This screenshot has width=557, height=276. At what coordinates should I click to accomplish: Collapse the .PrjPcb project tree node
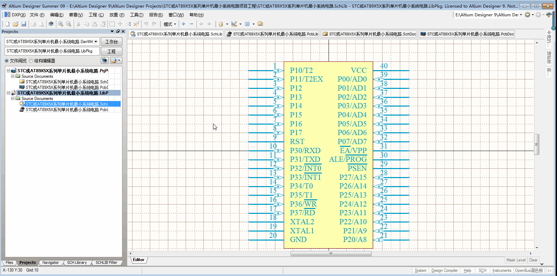click(x=8, y=71)
